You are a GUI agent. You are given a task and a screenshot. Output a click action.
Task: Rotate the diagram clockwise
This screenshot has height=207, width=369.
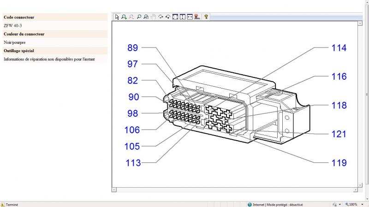pyautogui.click(x=161, y=17)
